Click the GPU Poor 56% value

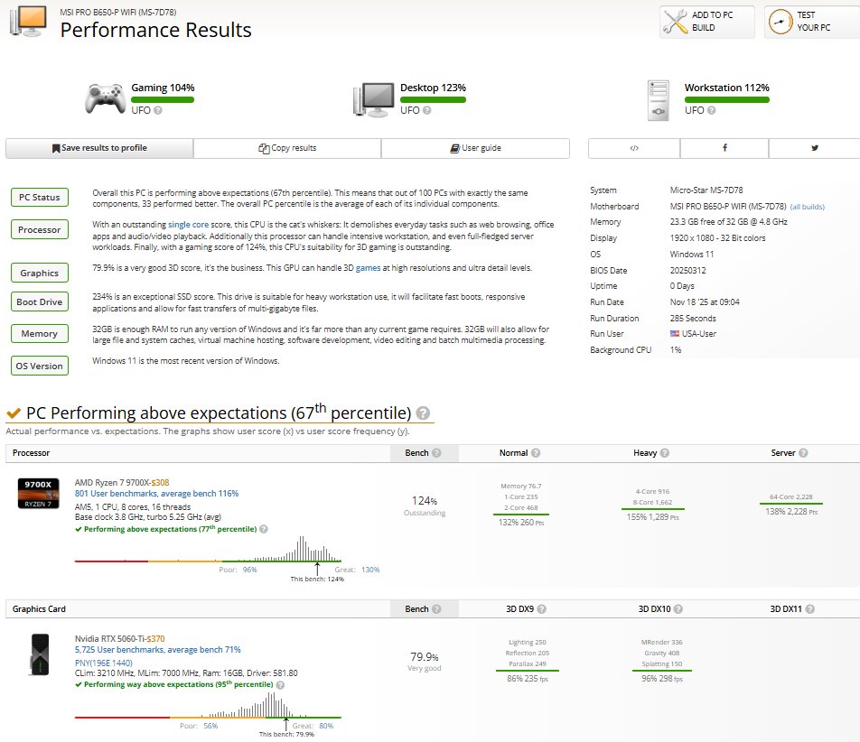(x=210, y=726)
